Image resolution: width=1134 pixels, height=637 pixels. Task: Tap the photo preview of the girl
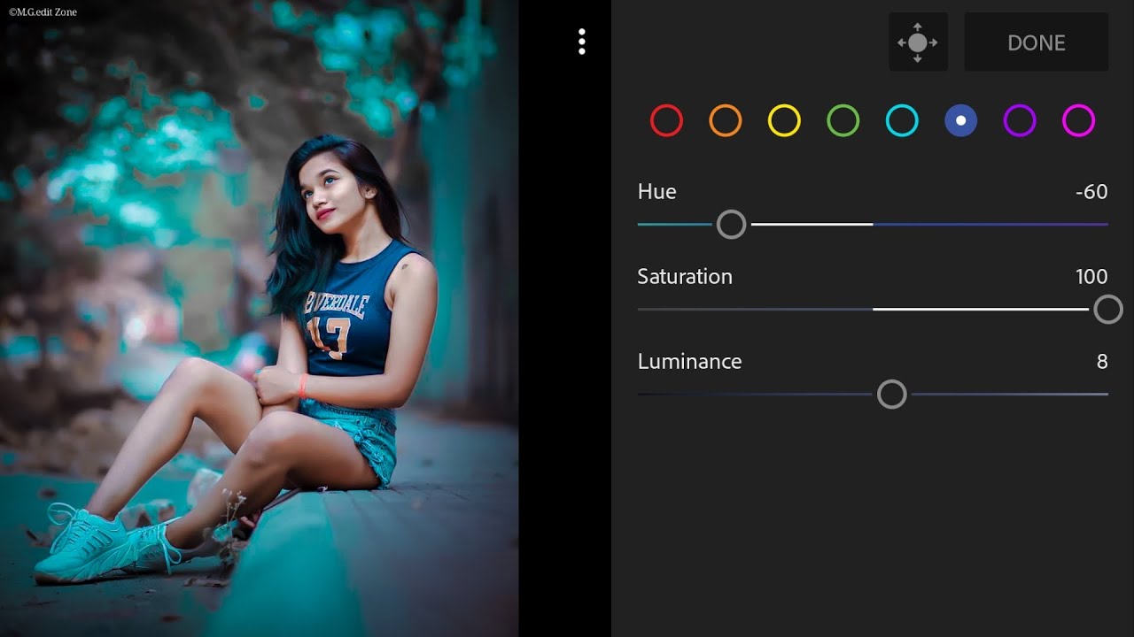[259, 318]
